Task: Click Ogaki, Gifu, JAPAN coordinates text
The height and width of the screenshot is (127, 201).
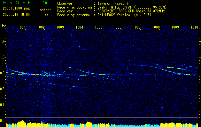Action: [x=132, y=7]
